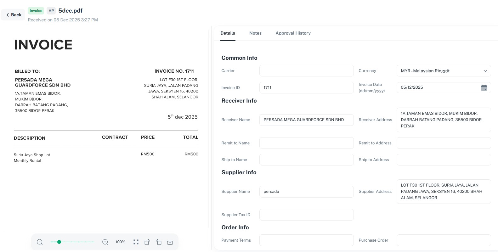498x252 pixels.
Task: Open the Invoice Date calendar picker
Action: tap(484, 88)
